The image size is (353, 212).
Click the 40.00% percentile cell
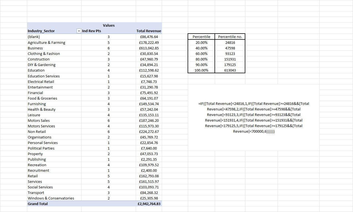201,48
